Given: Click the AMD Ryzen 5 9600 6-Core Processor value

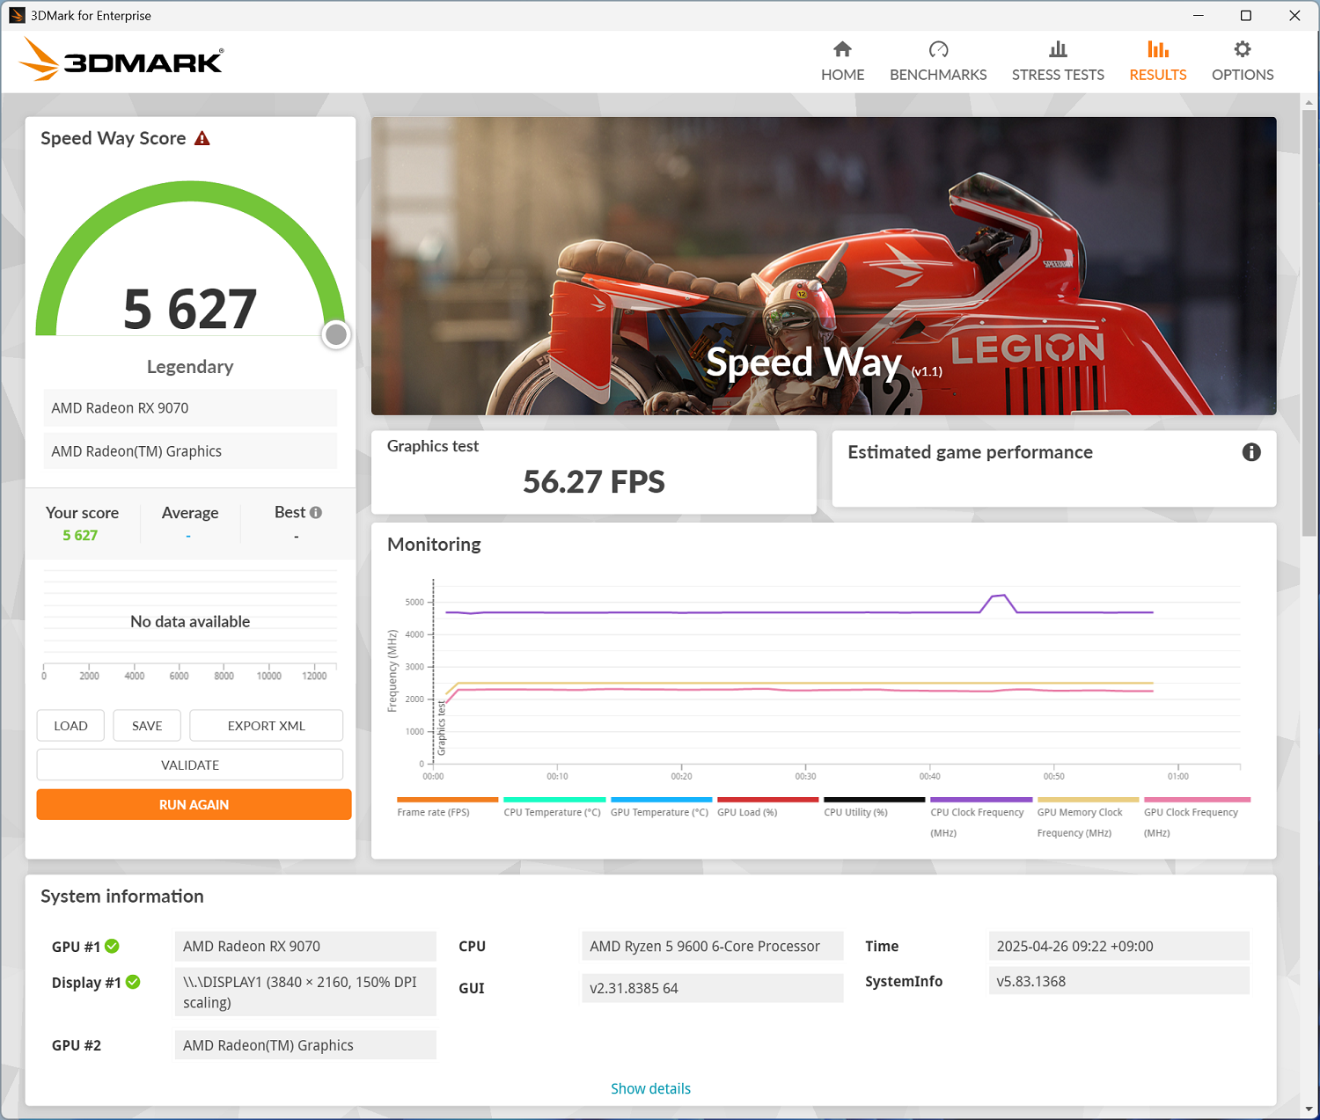Looking at the screenshot, I should point(713,946).
